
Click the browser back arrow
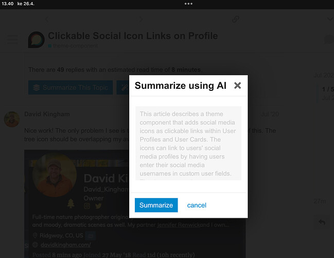point(47,19)
